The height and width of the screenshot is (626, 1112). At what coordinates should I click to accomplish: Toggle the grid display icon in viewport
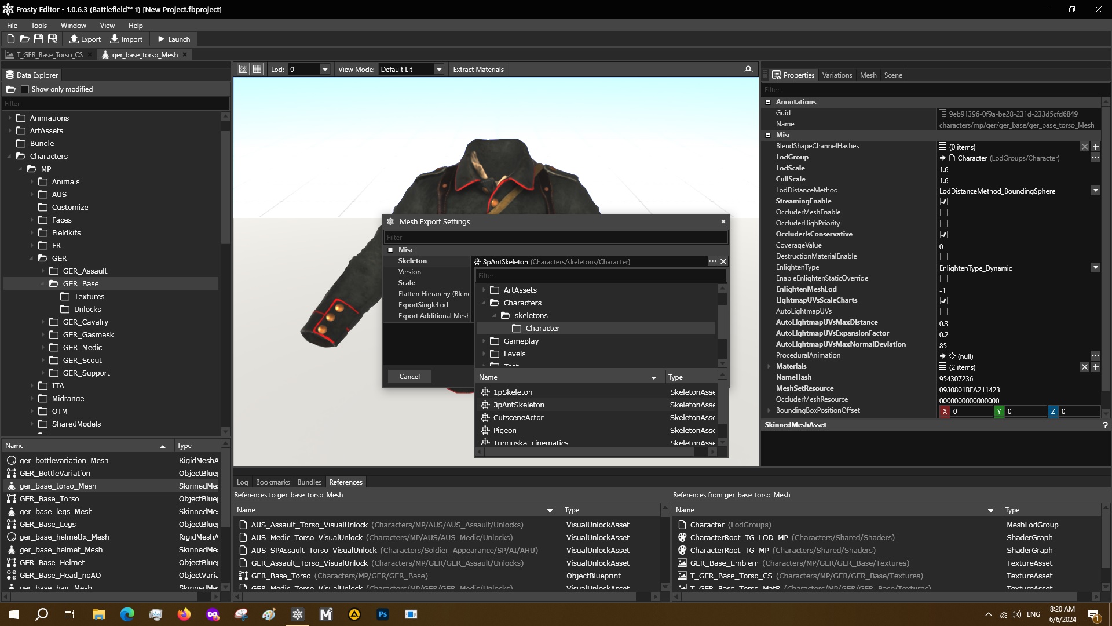pyautogui.click(x=257, y=69)
